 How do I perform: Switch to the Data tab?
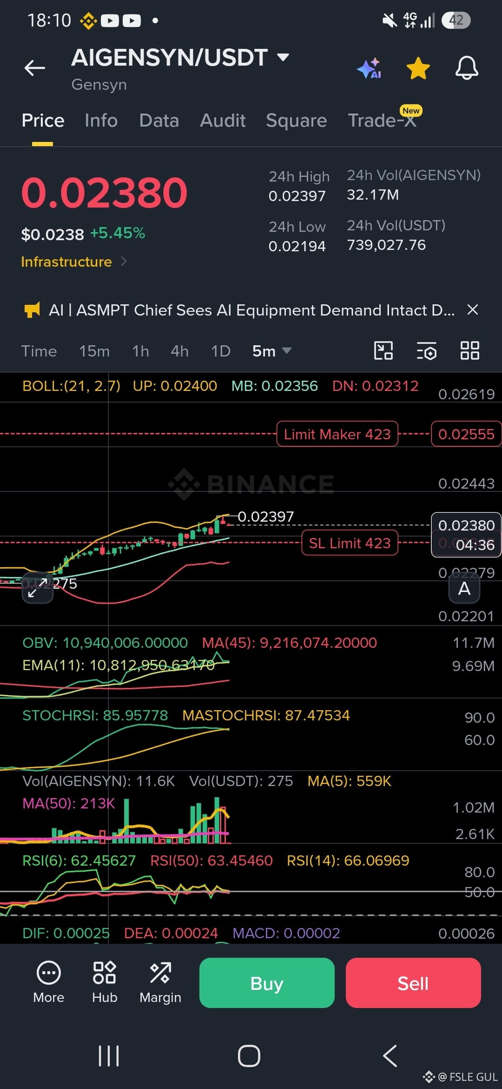tap(159, 121)
